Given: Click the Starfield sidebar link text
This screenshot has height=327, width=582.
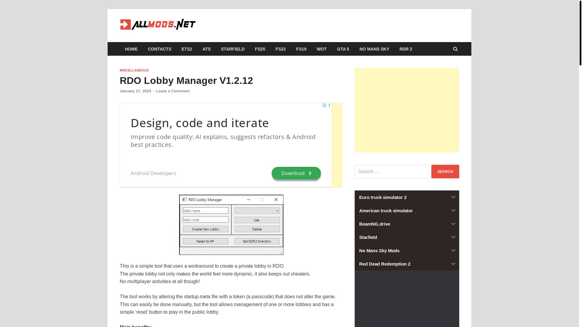Looking at the screenshot, I should [368, 237].
